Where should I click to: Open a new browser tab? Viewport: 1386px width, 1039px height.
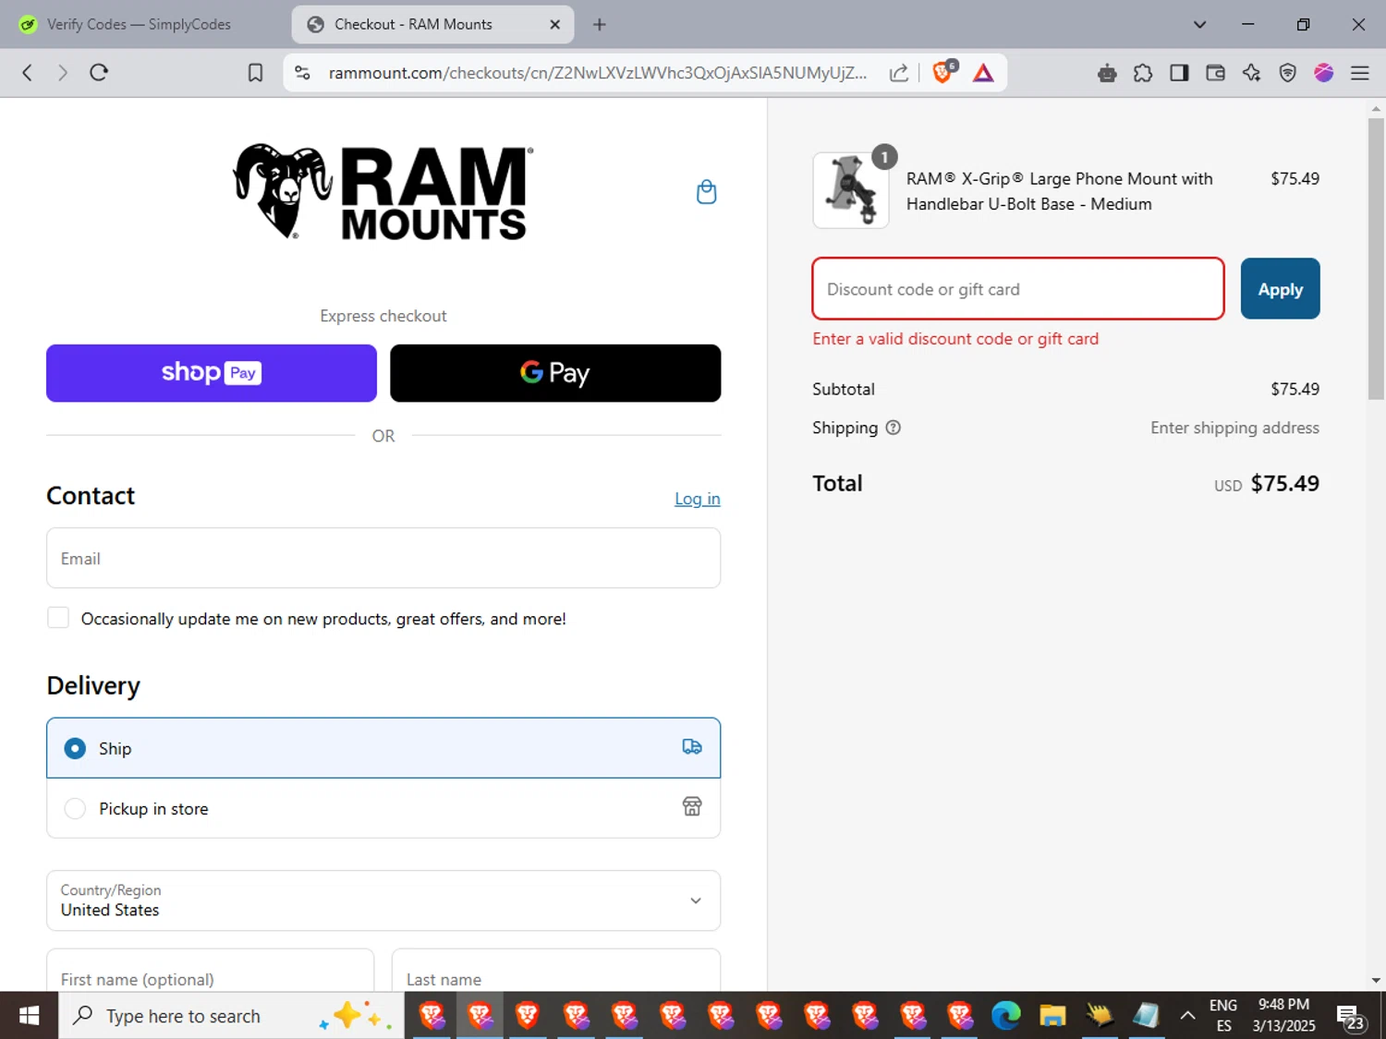point(599,25)
